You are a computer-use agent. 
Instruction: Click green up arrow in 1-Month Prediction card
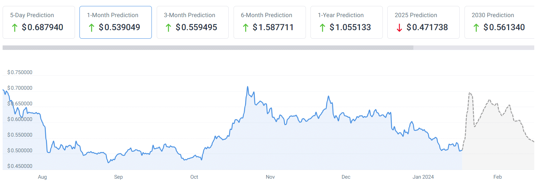point(91,28)
